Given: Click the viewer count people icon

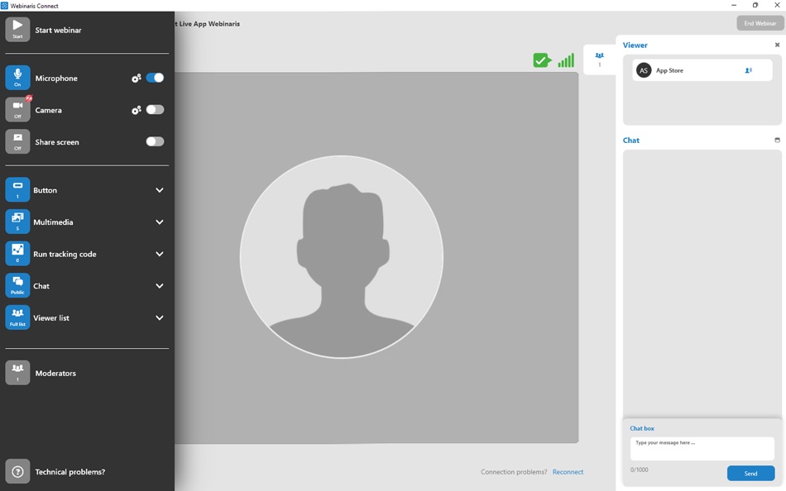Looking at the screenshot, I should click(600, 55).
